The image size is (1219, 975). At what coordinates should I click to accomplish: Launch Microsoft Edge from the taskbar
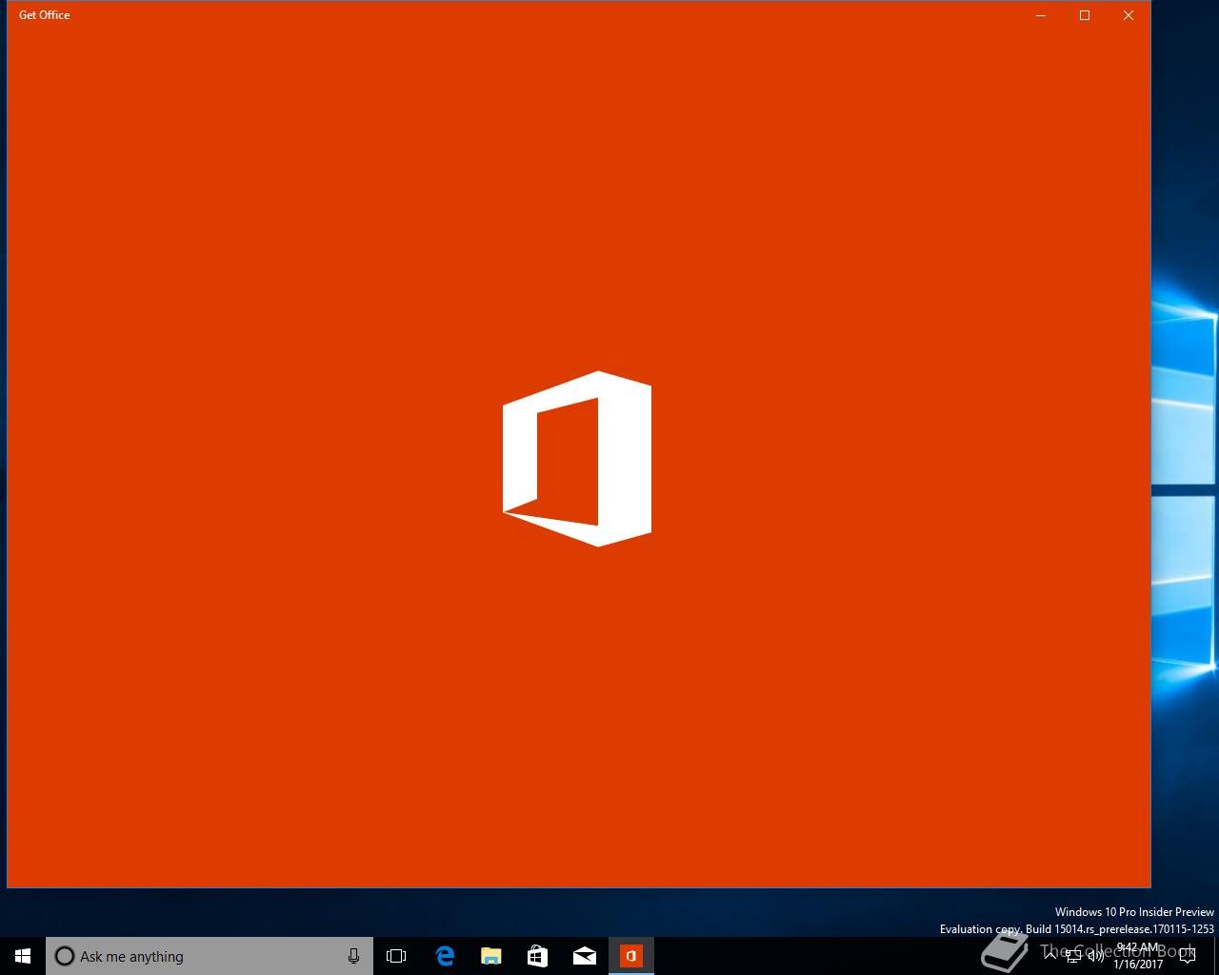pos(444,956)
